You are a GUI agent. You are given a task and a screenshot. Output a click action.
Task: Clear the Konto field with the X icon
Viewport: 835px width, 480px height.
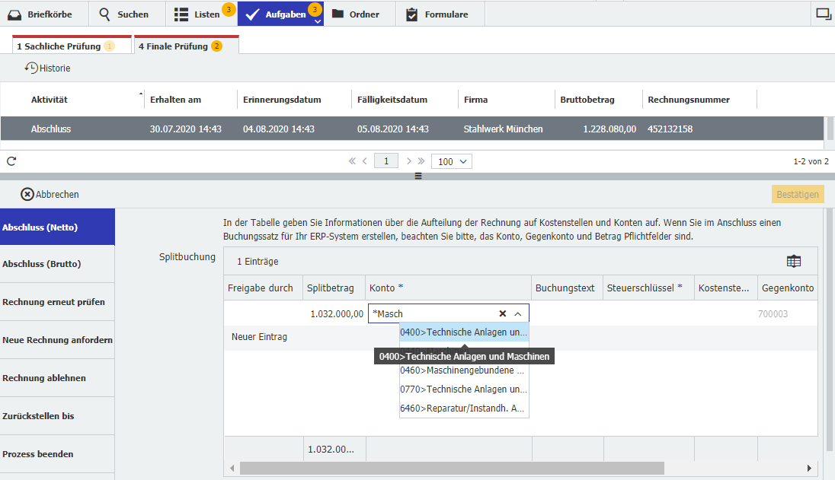click(x=503, y=313)
